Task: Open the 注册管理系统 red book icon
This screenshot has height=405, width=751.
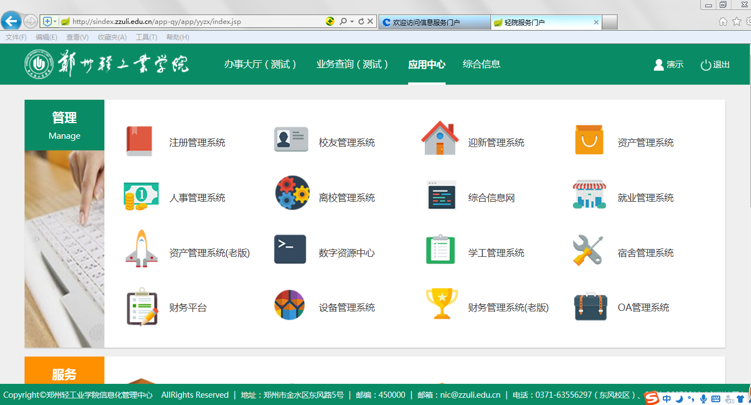Action: click(140, 140)
